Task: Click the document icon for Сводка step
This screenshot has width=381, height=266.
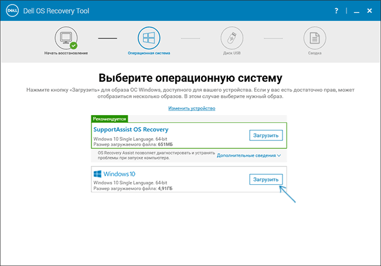Action: click(315, 38)
